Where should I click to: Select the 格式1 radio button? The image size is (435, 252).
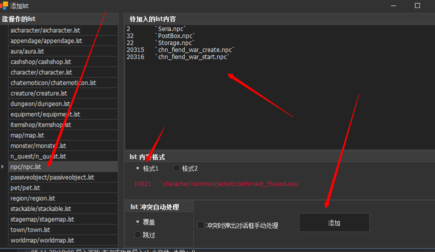(x=138, y=168)
